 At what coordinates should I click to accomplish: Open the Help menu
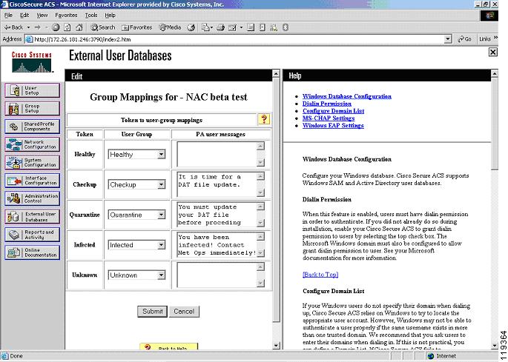110,16
